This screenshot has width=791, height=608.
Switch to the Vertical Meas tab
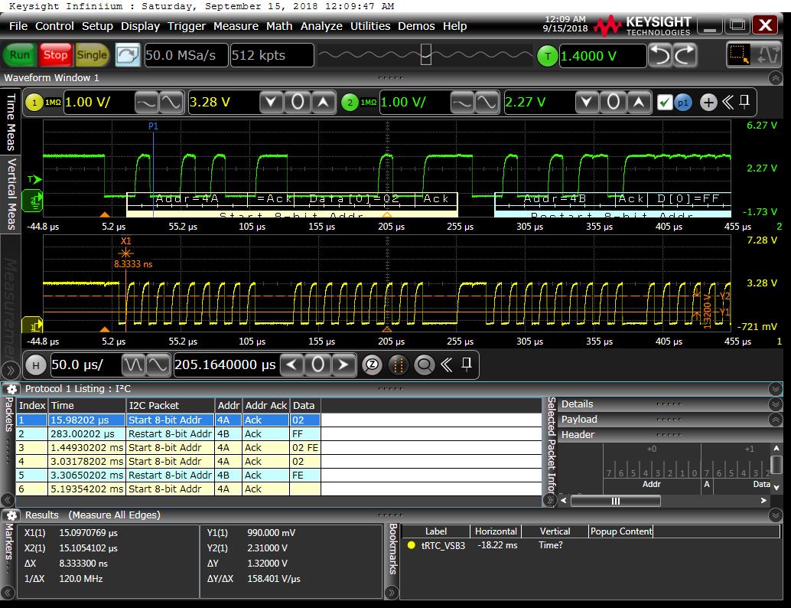(x=11, y=194)
